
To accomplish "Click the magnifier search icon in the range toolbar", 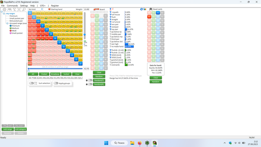I will [x=24, y=9].
